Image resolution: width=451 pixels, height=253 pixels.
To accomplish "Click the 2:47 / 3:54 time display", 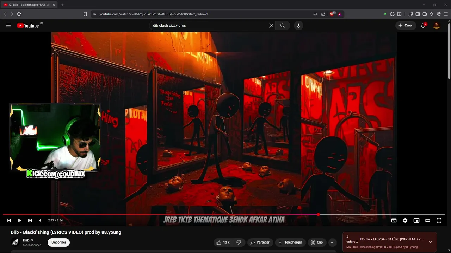I will [x=55, y=220].
